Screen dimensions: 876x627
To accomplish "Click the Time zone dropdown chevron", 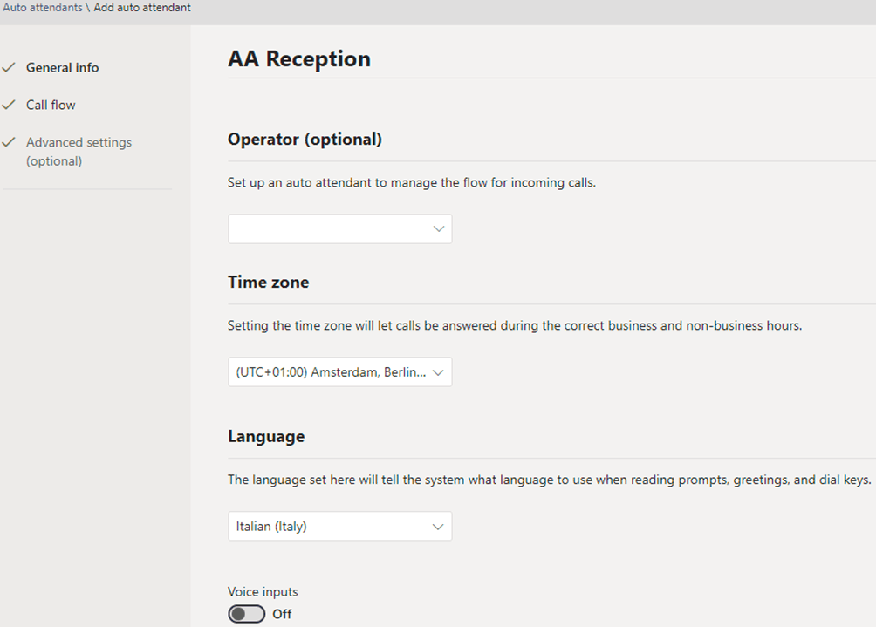I will click(439, 372).
